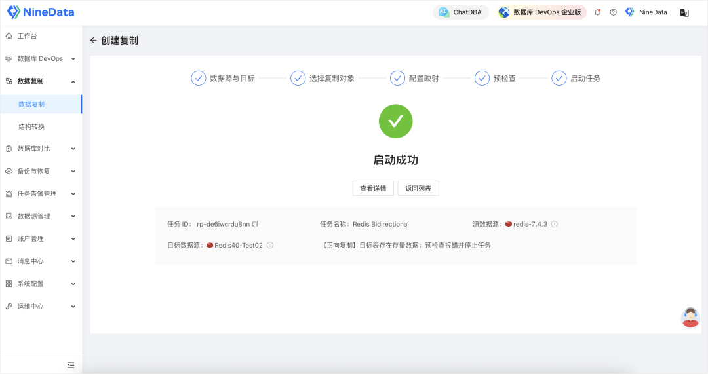
Task: Click the language translate icon in header
Action: [684, 12]
